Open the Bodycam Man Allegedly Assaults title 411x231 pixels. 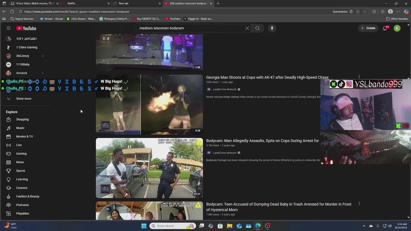pyautogui.click(x=262, y=141)
